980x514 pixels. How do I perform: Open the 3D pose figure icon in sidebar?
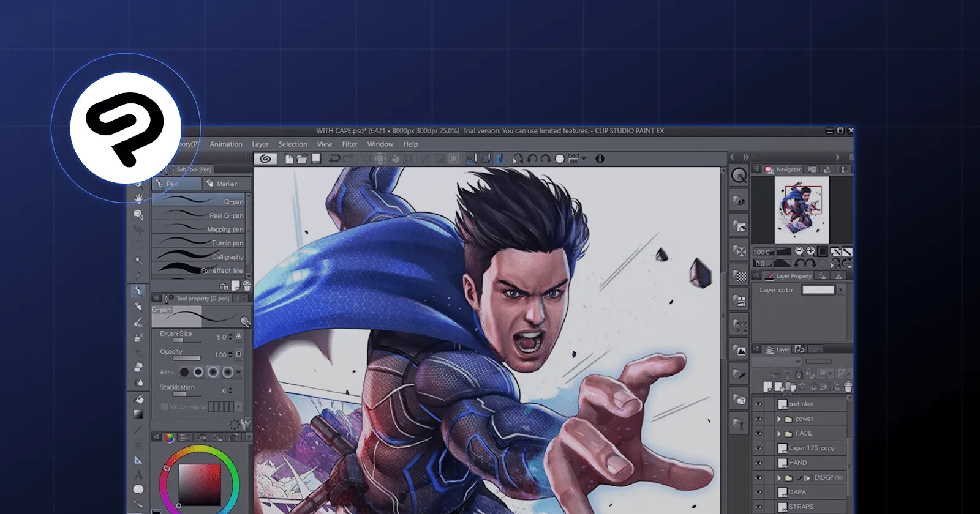(739, 424)
